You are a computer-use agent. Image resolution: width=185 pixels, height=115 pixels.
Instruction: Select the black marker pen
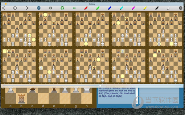(157, 8)
